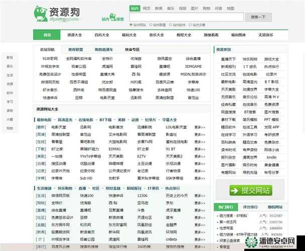
Task: Open the 91 BT link
Action: click(x=171, y=149)
